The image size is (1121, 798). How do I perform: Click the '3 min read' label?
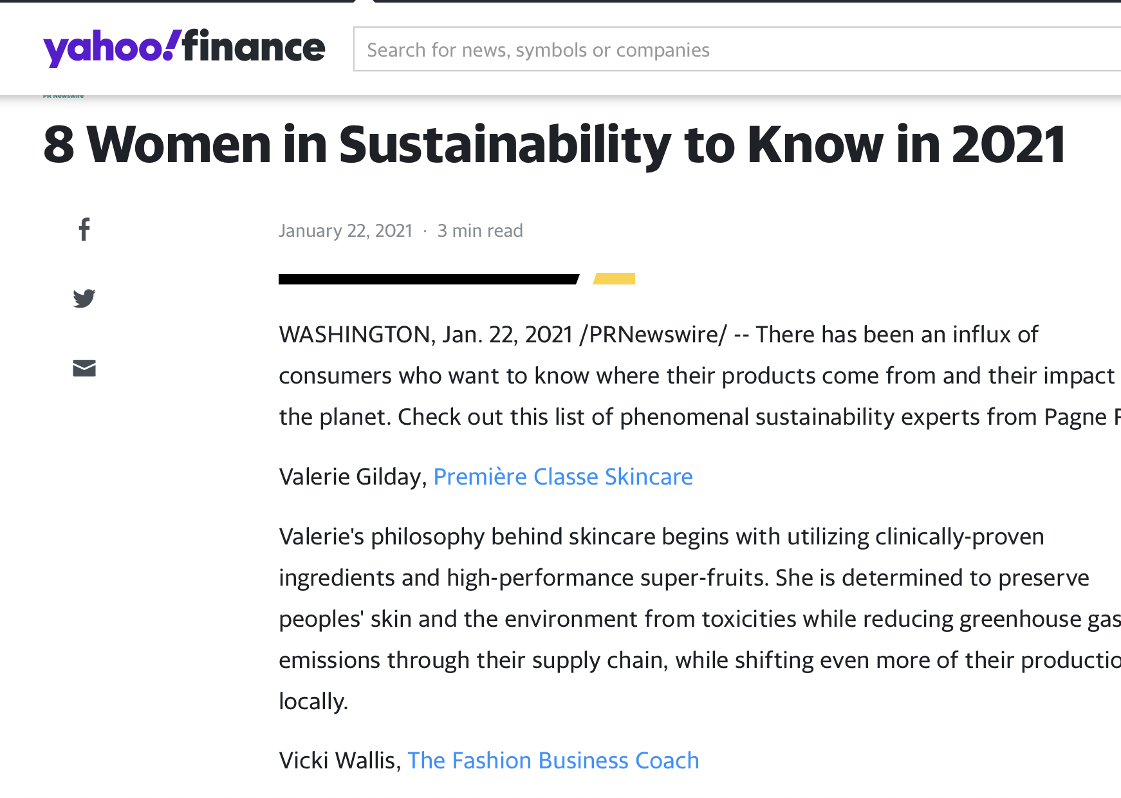pyautogui.click(x=480, y=231)
